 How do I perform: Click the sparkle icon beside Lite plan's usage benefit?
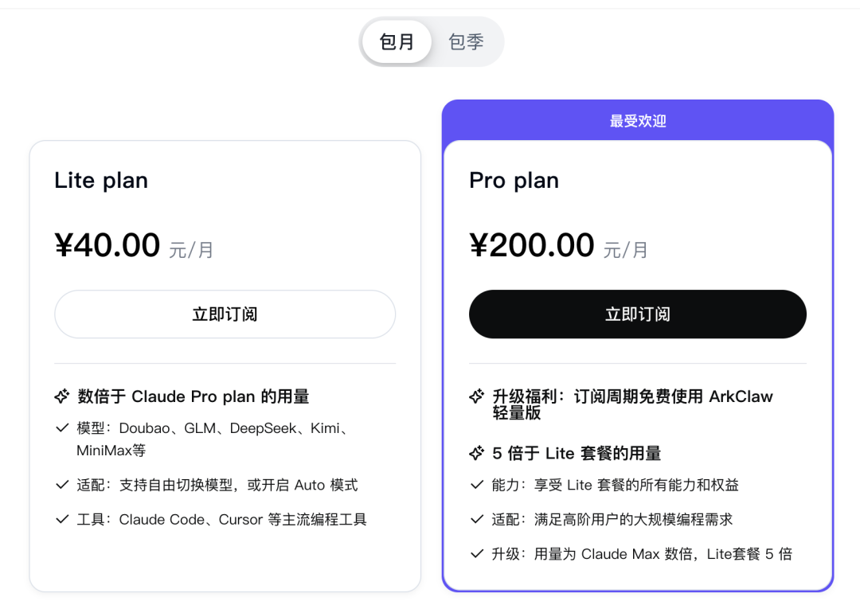[61, 396]
